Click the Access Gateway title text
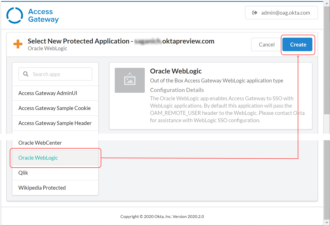Screen dimensions: 330x226 pos(43,15)
